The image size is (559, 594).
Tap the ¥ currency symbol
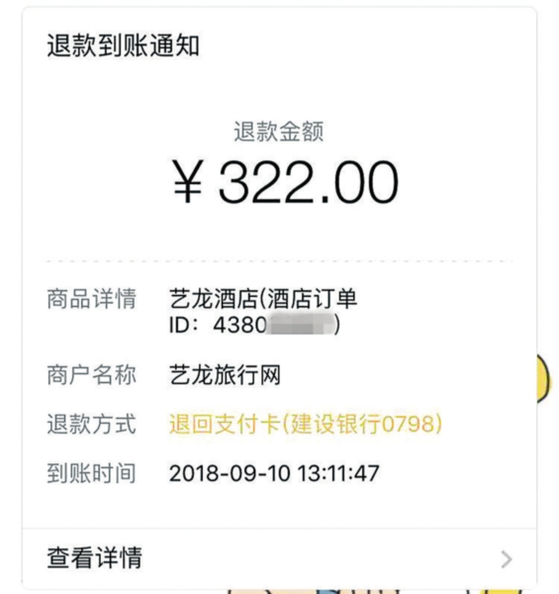[x=188, y=181]
